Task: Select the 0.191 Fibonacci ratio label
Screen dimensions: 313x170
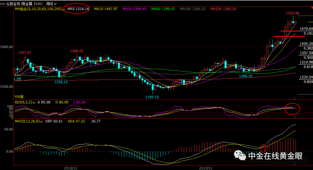Action: click(308, 34)
